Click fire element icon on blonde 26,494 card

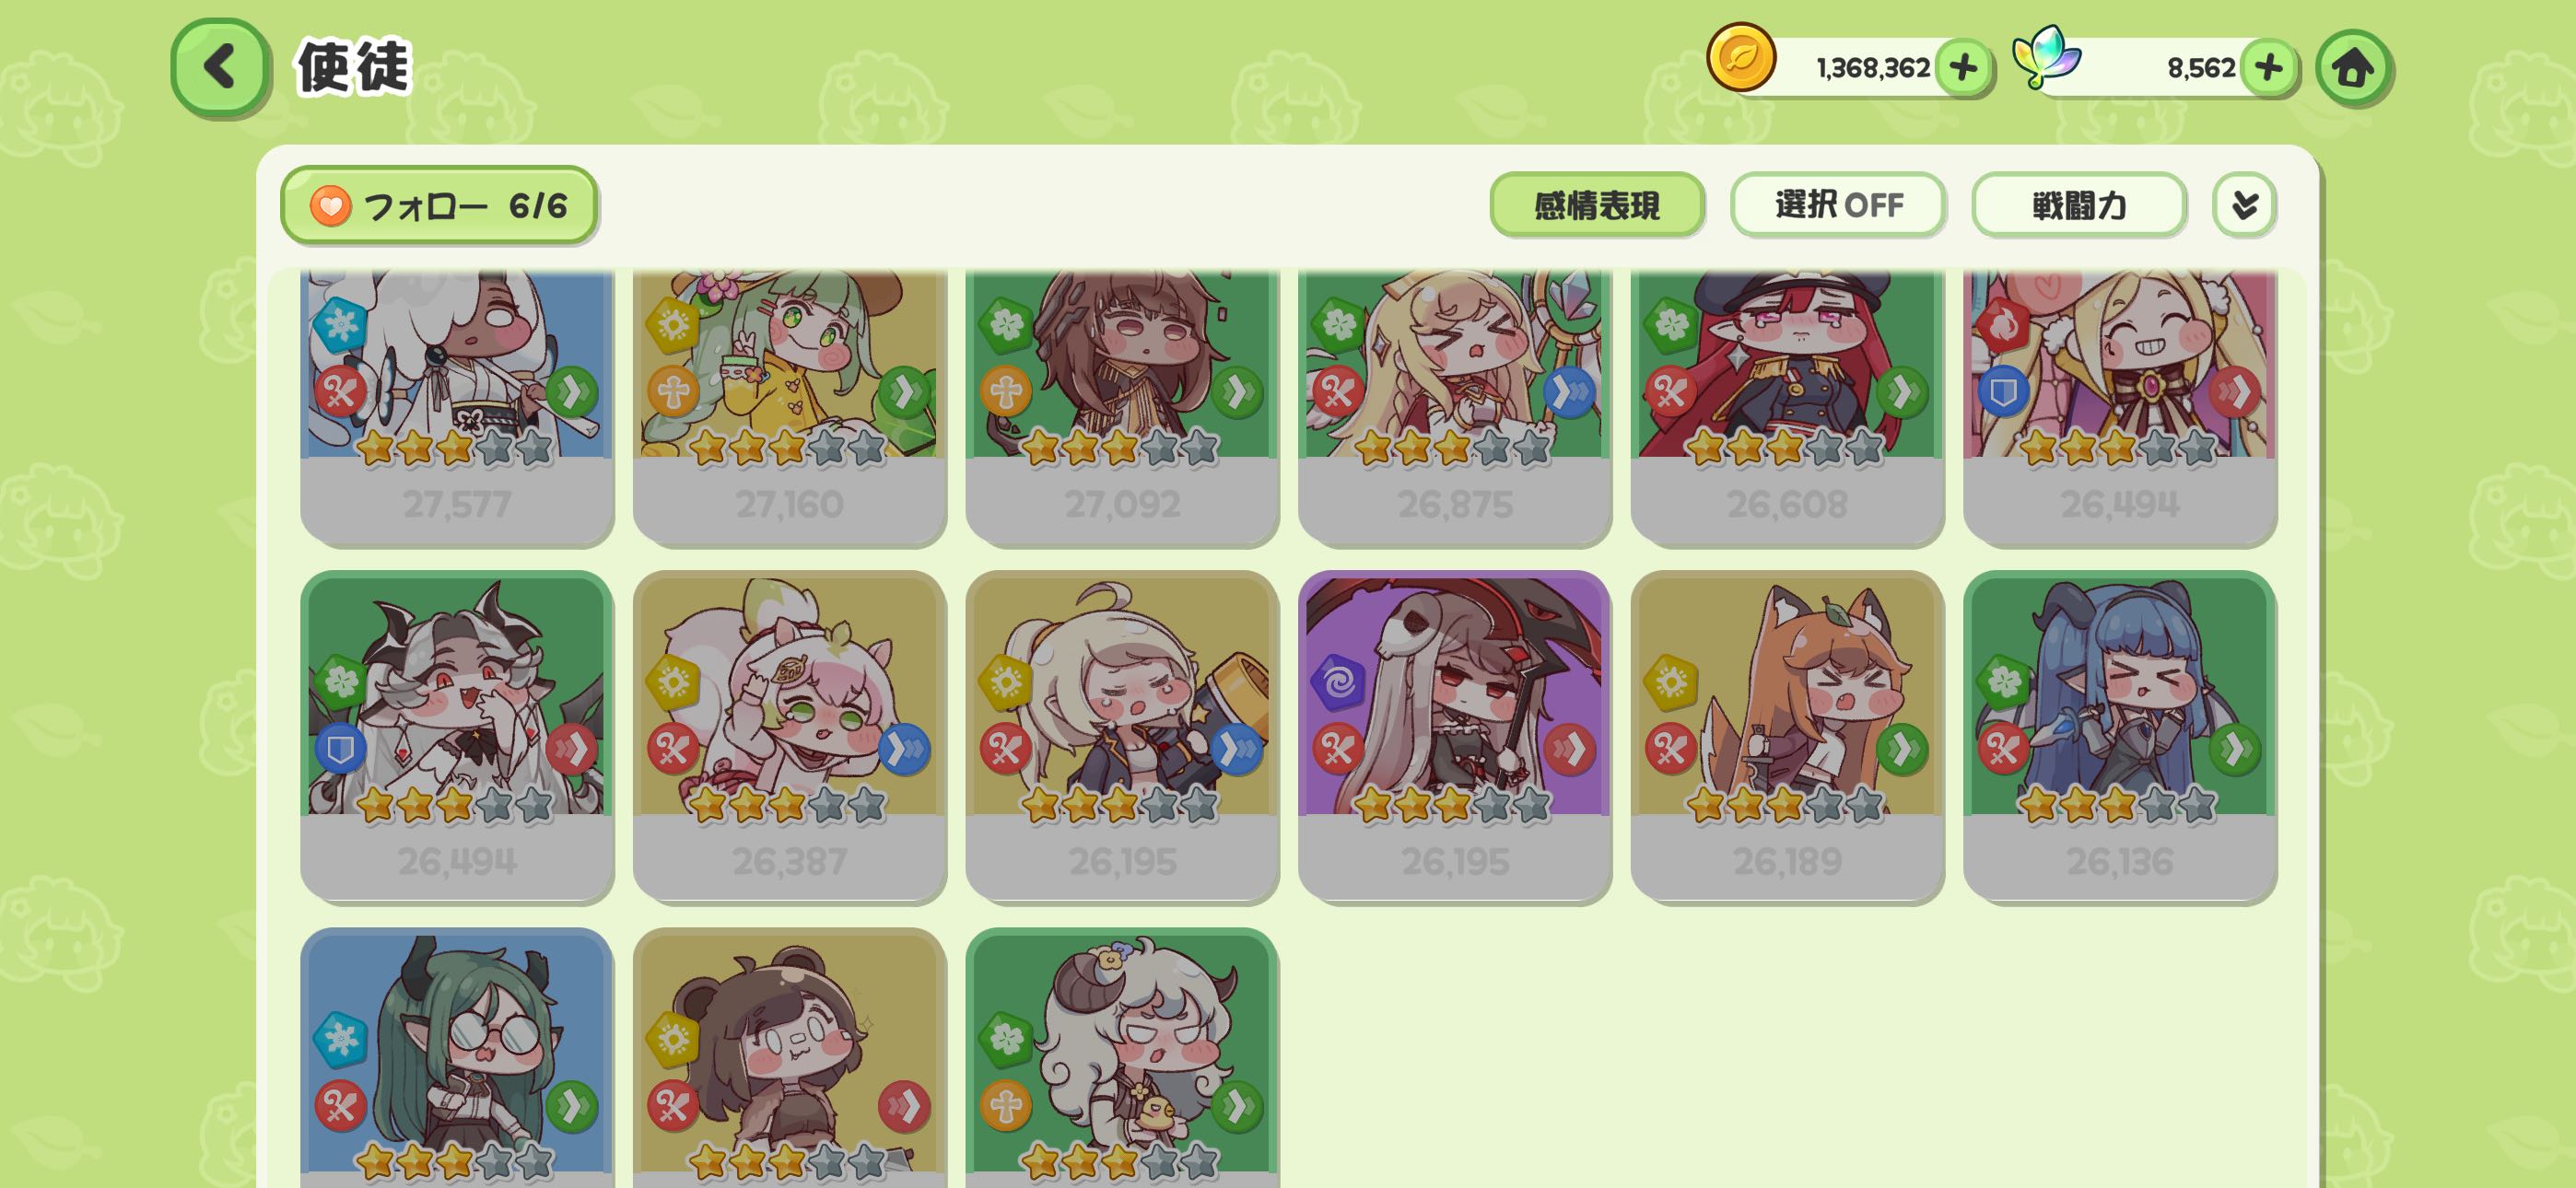click(2003, 325)
